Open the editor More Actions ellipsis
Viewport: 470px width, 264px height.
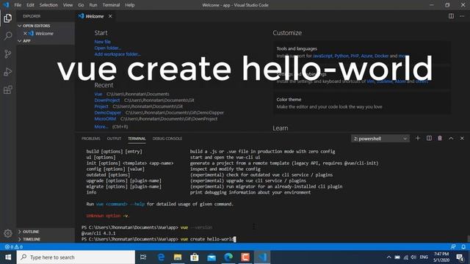(462, 16)
